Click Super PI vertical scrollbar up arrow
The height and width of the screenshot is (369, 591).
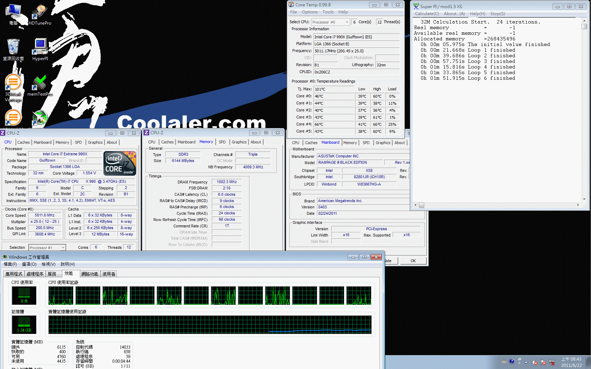(584, 21)
